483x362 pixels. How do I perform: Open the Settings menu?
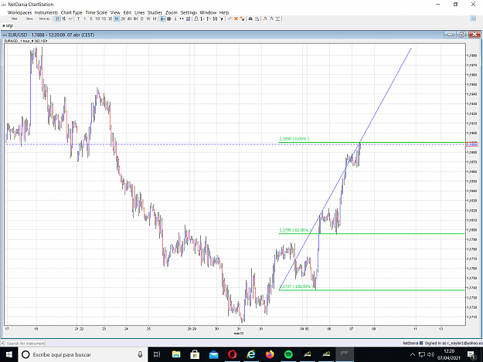pyautogui.click(x=189, y=12)
